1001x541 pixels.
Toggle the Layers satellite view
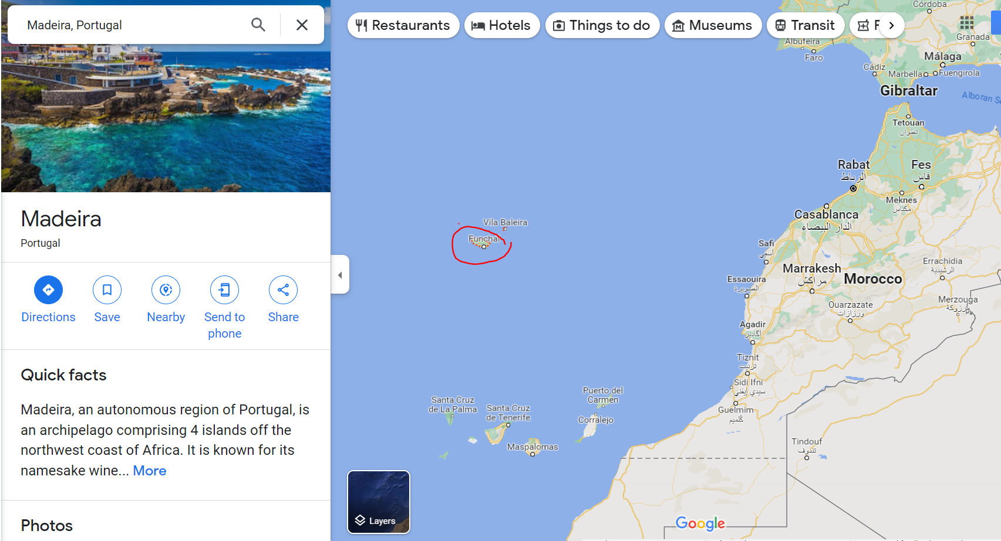pyautogui.click(x=379, y=502)
